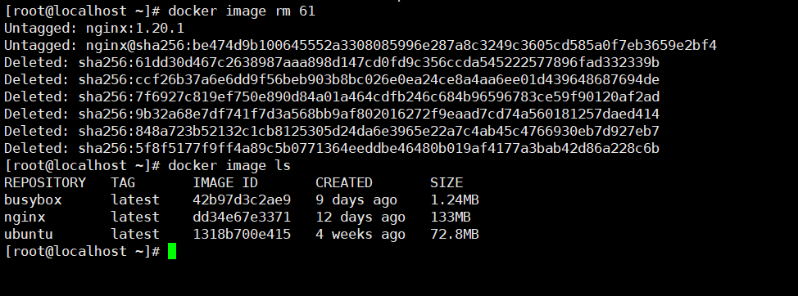Viewport: 798px width, 296px height.
Task: Click the nginx@sha256 digest line
Action: click(x=360, y=45)
